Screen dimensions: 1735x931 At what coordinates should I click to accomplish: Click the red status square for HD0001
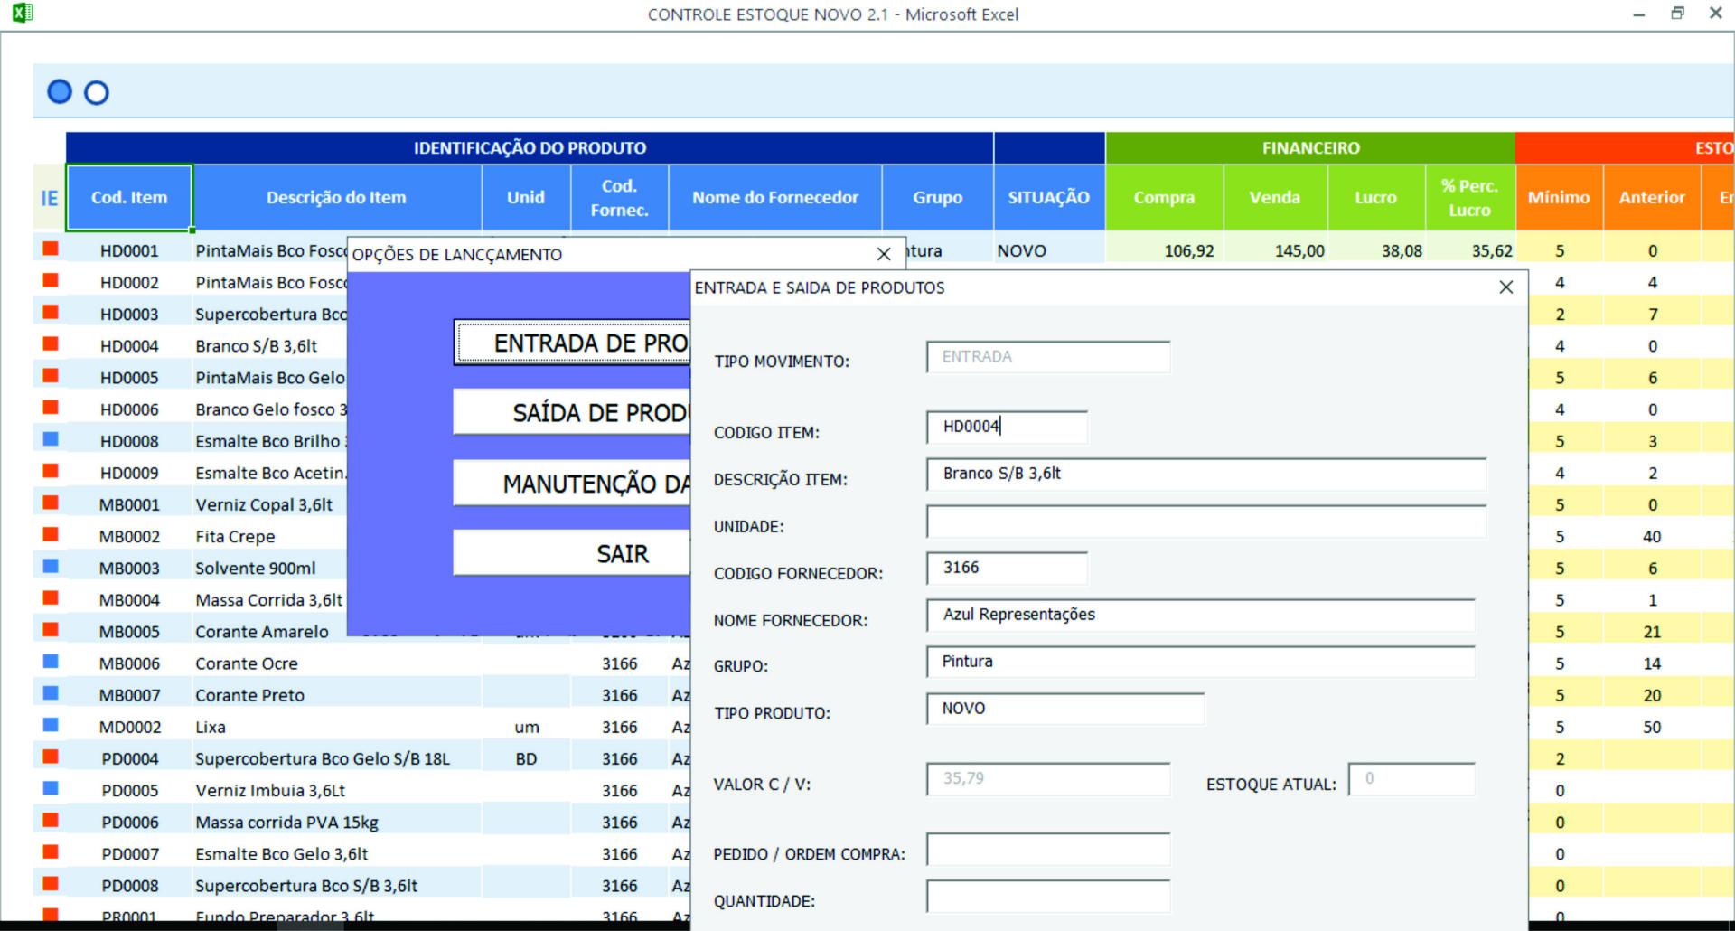pyautogui.click(x=51, y=249)
